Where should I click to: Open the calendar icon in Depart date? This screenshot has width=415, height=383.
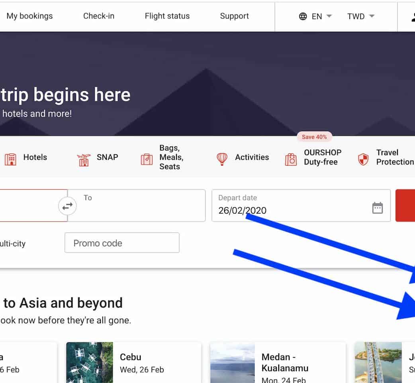point(377,208)
